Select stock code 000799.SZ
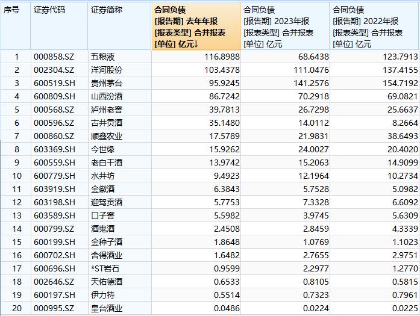Image resolution: width=420 pixels, height=316 pixels. point(54,229)
